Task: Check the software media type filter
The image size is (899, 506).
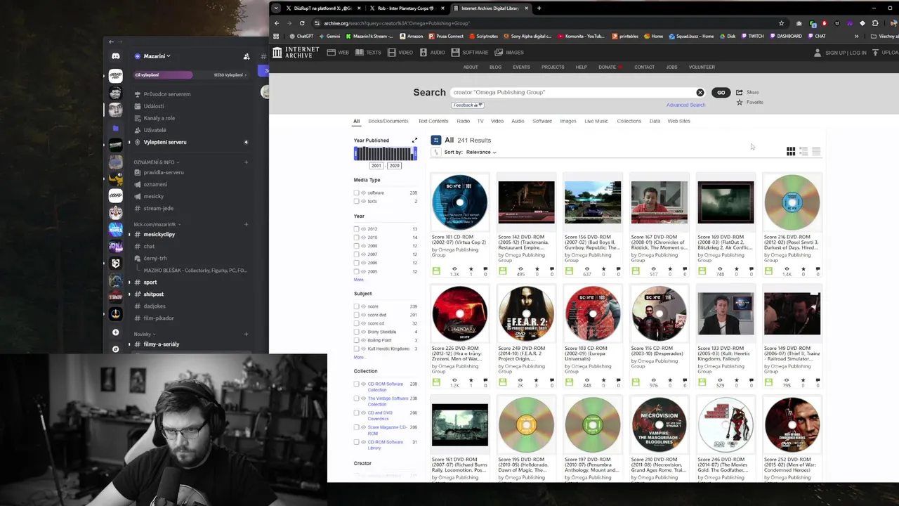Action: (357, 193)
